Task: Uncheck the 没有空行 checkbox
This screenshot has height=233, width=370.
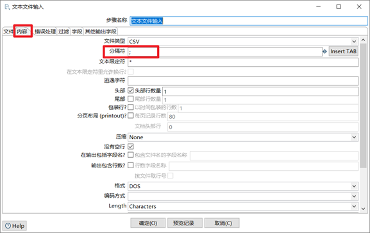Action: point(131,146)
